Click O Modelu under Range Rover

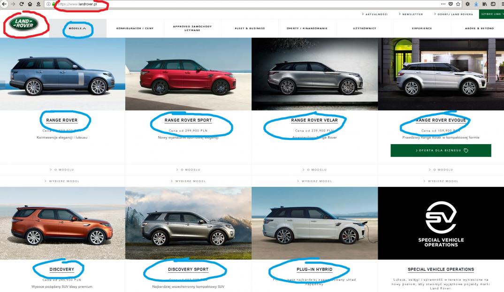point(62,169)
